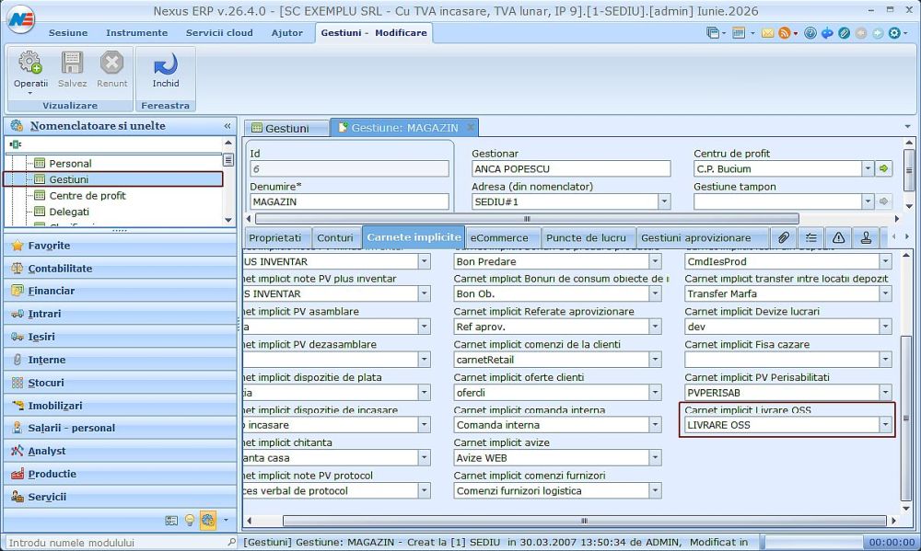Click the bottom horizontal scrollbar of the form
921x551 pixels.
click(585, 521)
